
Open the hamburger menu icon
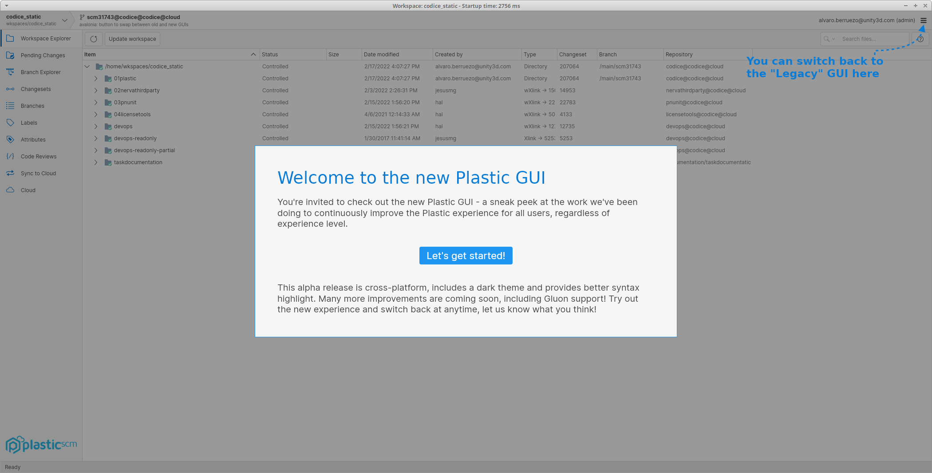pos(924,20)
